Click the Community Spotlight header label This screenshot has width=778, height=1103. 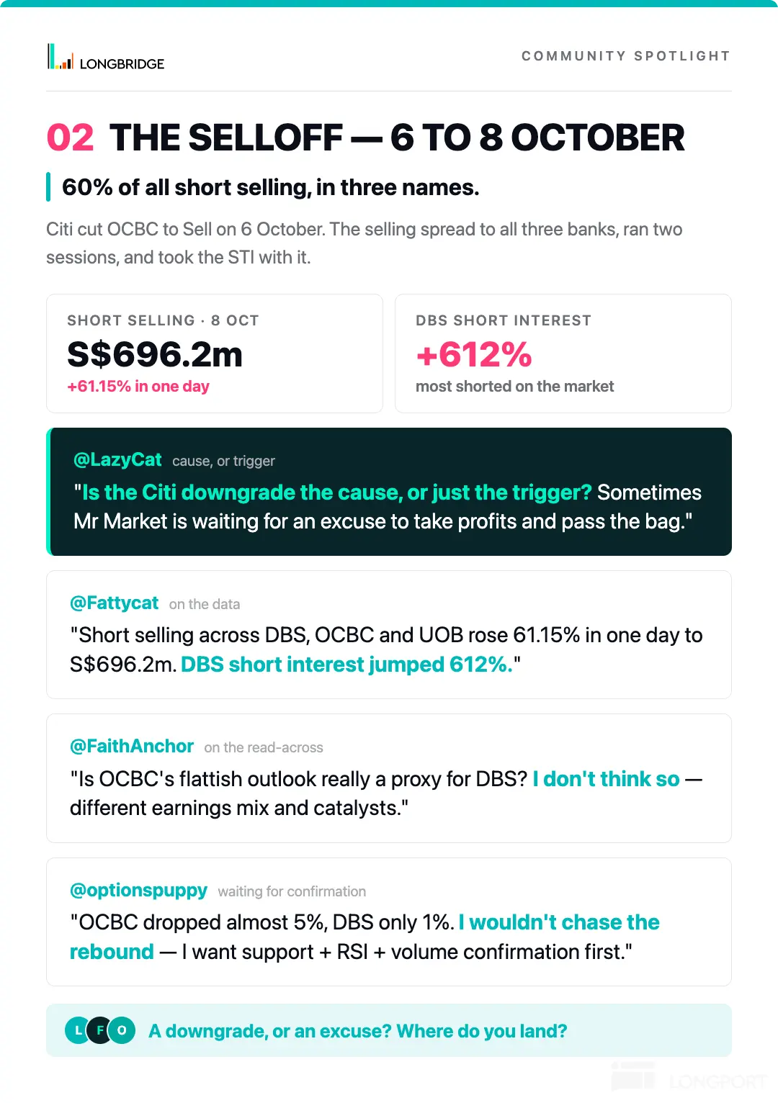tap(626, 56)
